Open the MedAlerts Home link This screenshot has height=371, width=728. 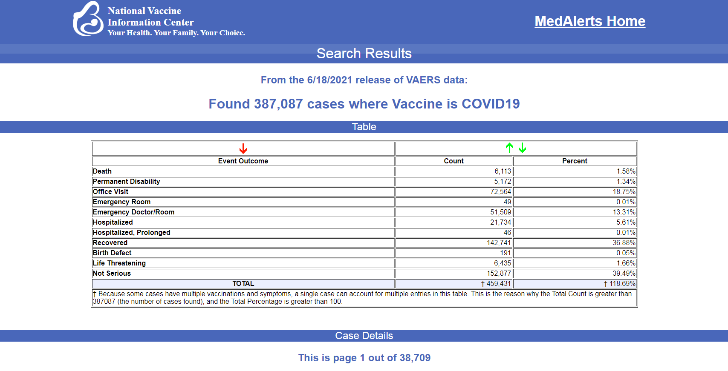coord(589,21)
